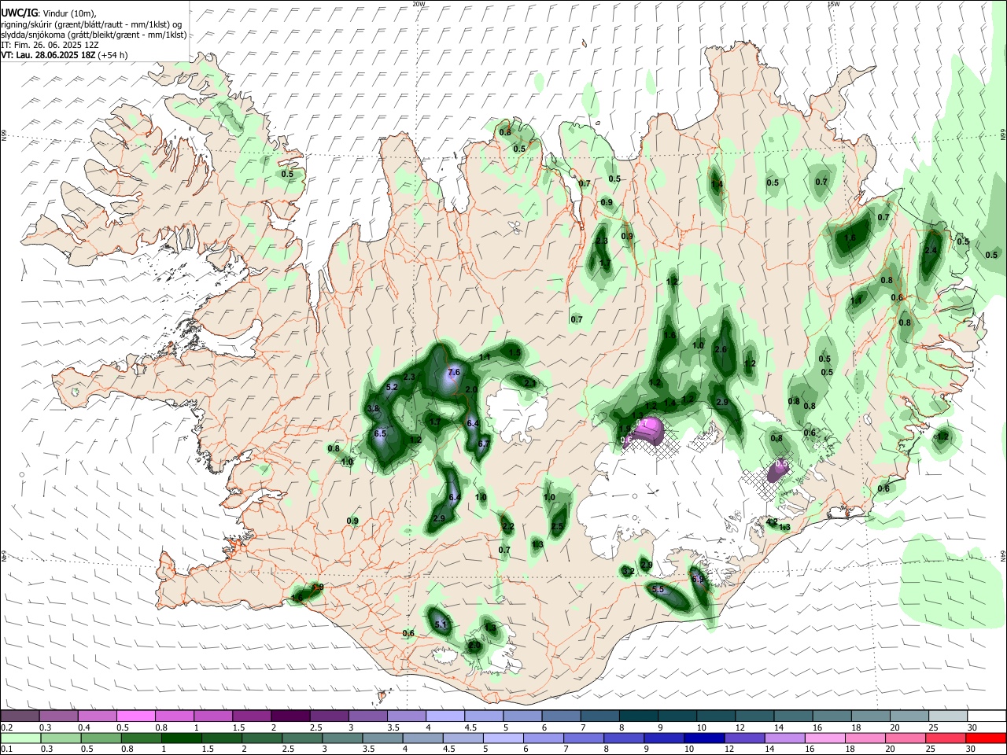Select the pale blue snow swatch labeled 4

coord(445,716)
